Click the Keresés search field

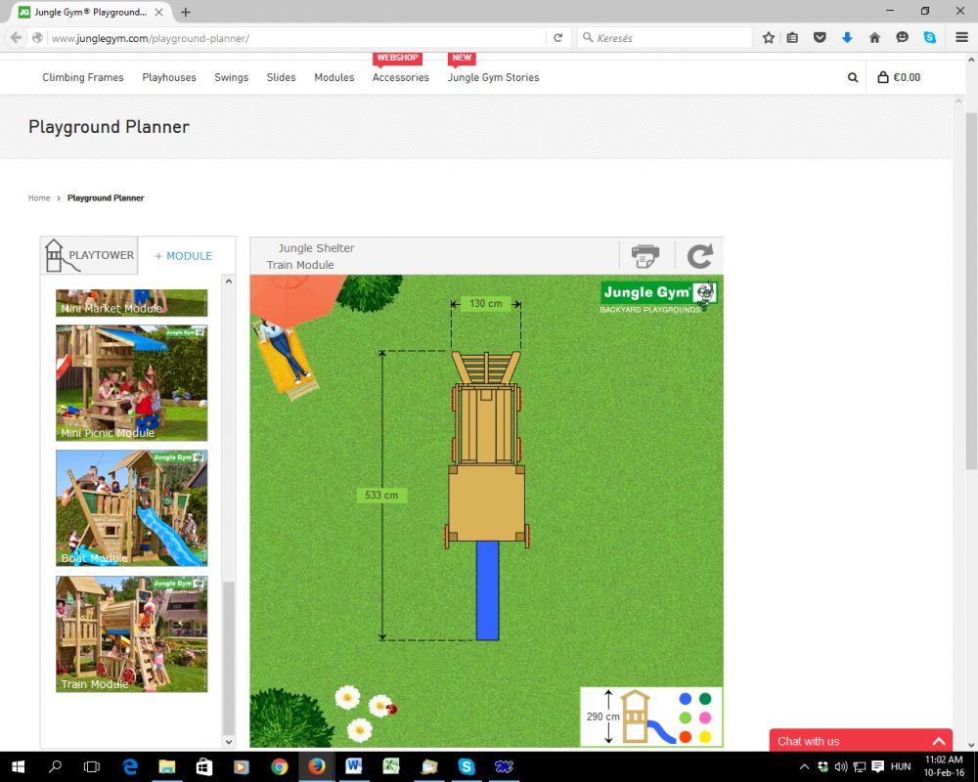[664, 38]
